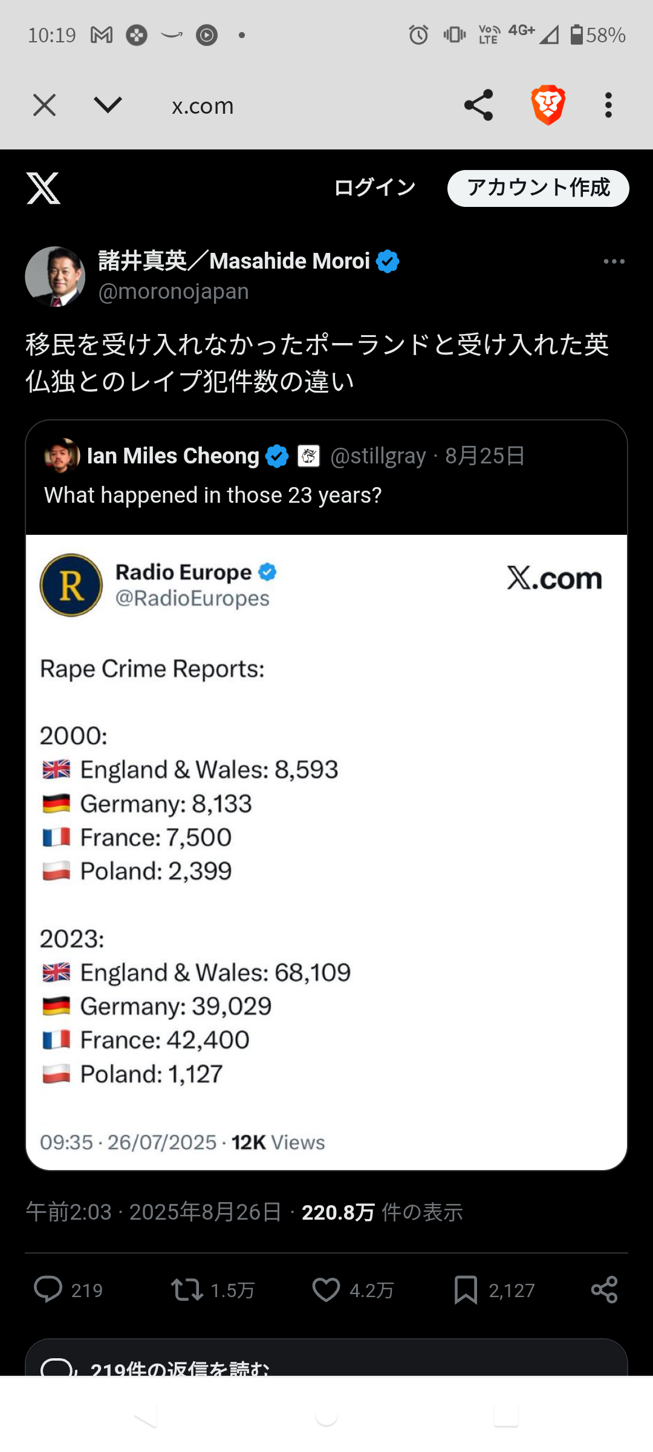
Task: Like the post with heart icon
Action: (326, 1289)
